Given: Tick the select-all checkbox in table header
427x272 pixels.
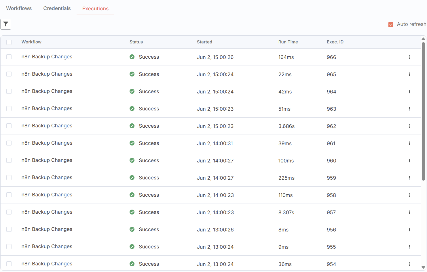Looking at the screenshot, I should (x=9, y=42).
